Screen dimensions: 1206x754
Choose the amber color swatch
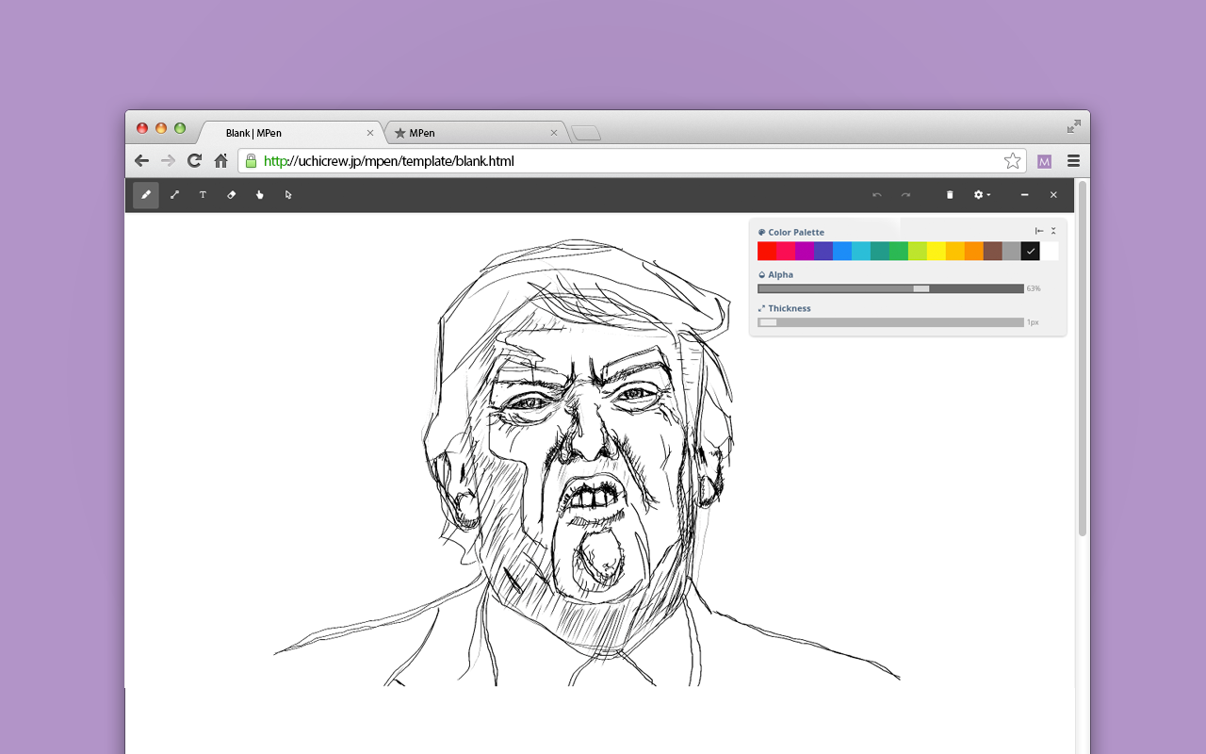955,251
